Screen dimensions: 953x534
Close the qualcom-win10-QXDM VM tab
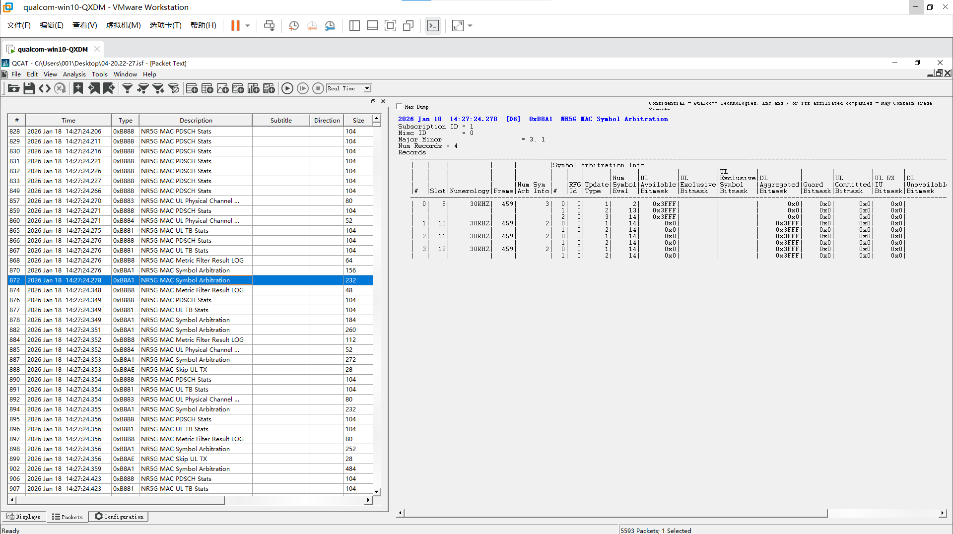point(97,49)
